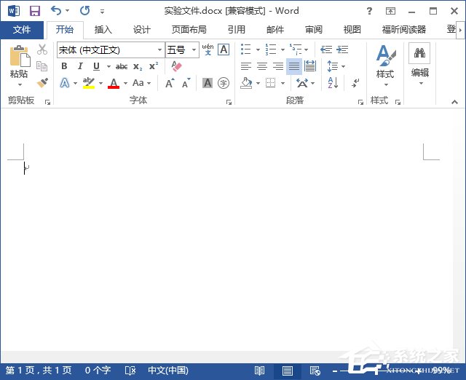Viewport: 466px width, 380px height.
Task: Click the 粘贴 paste button
Action: (x=18, y=64)
